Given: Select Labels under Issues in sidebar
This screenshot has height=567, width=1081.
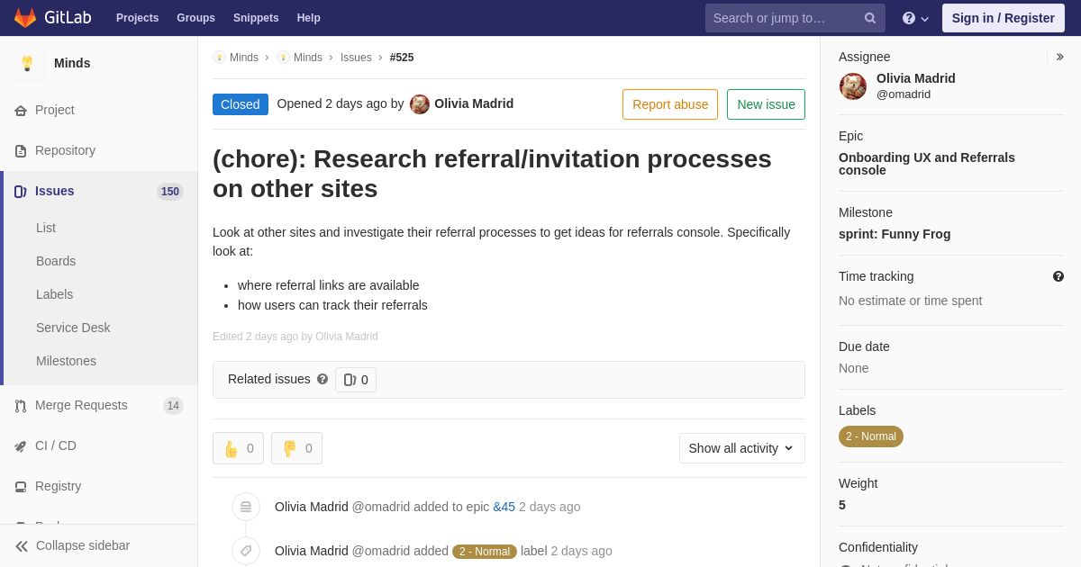Looking at the screenshot, I should (x=54, y=294).
